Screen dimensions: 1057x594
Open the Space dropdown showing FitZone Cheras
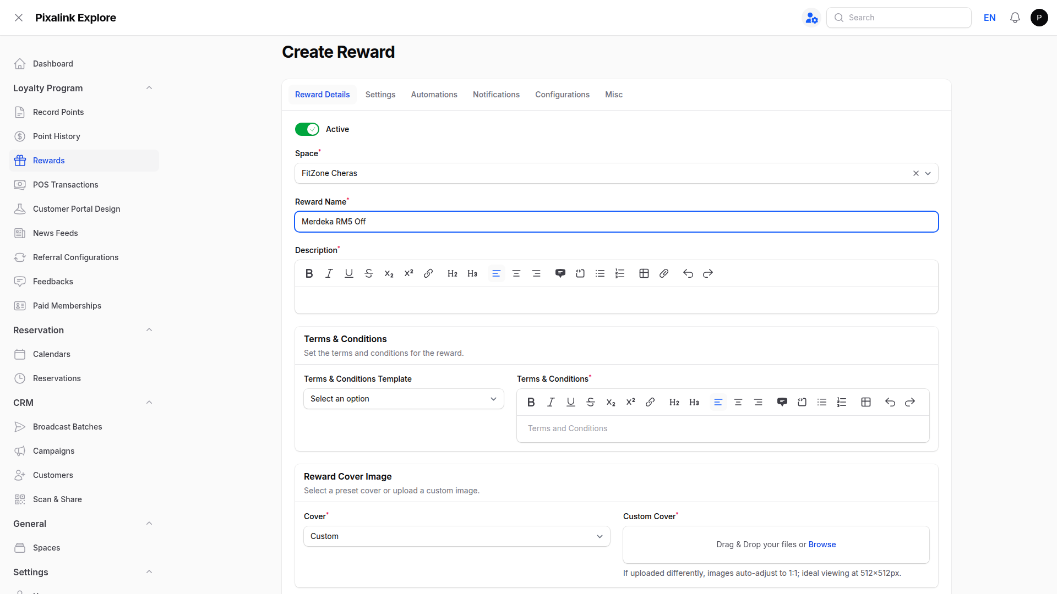(617, 173)
